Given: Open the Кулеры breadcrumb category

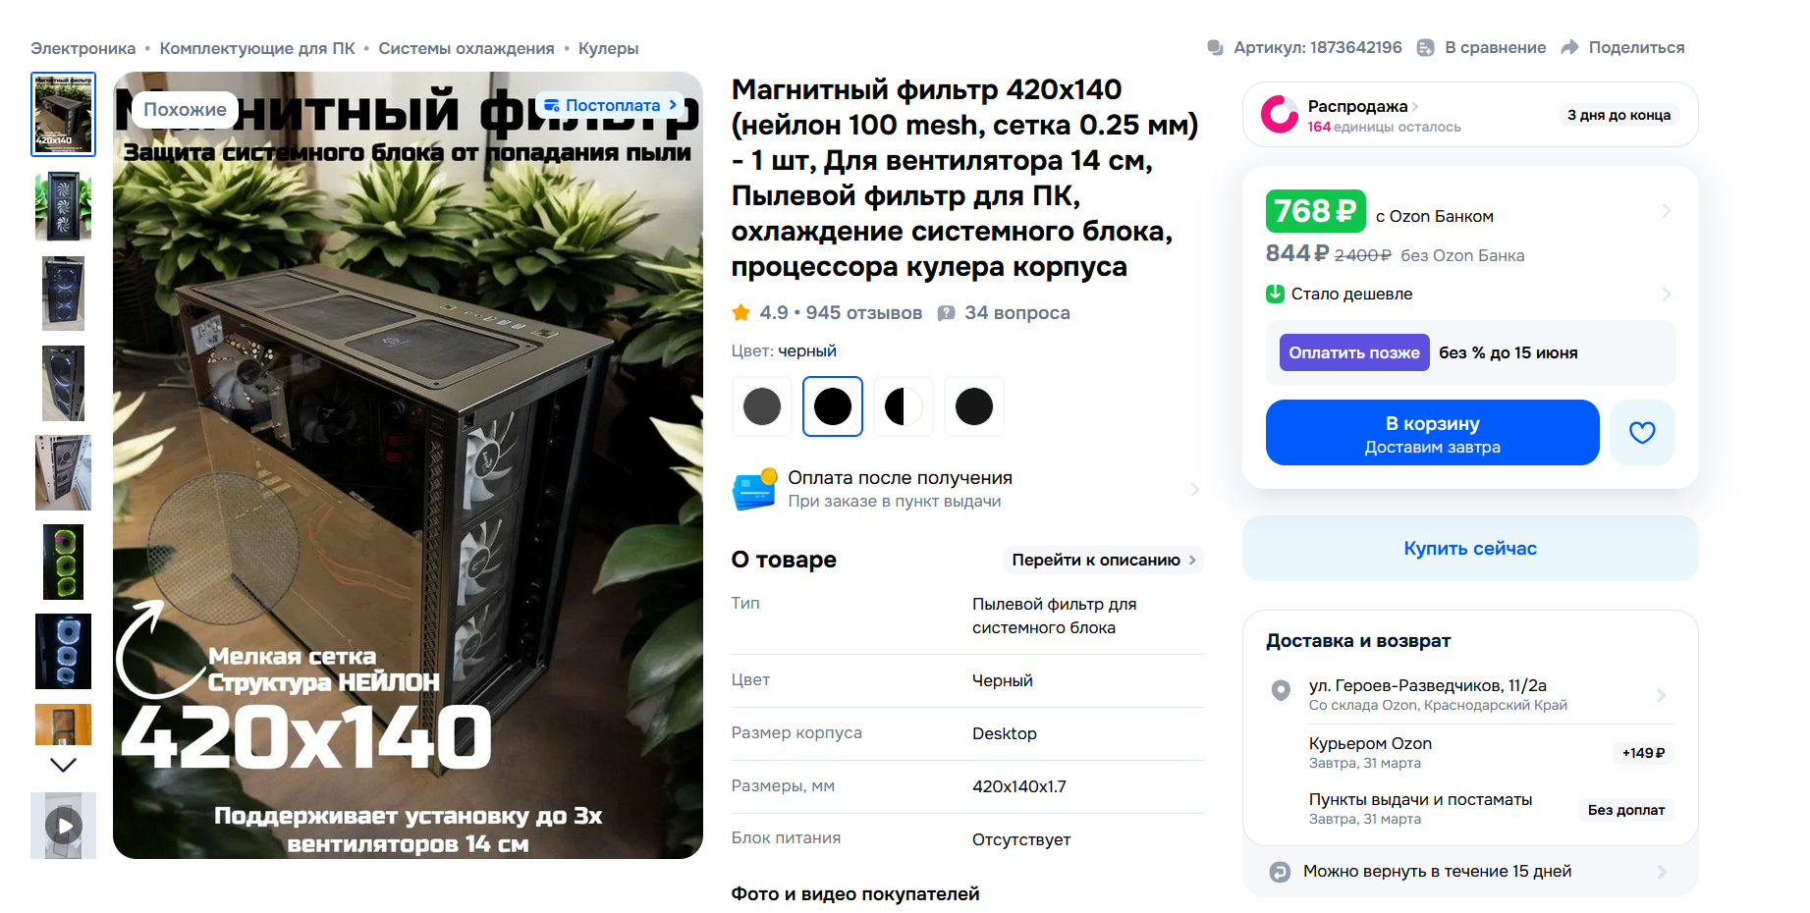Looking at the screenshot, I should pos(608,48).
